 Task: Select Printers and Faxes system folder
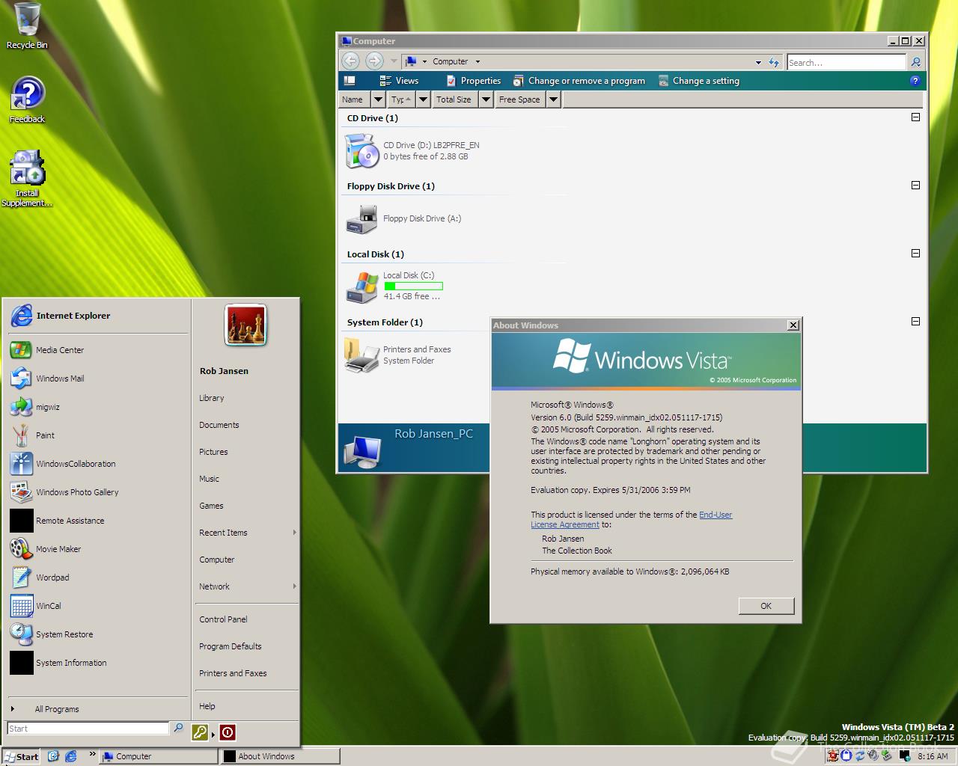(x=397, y=355)
